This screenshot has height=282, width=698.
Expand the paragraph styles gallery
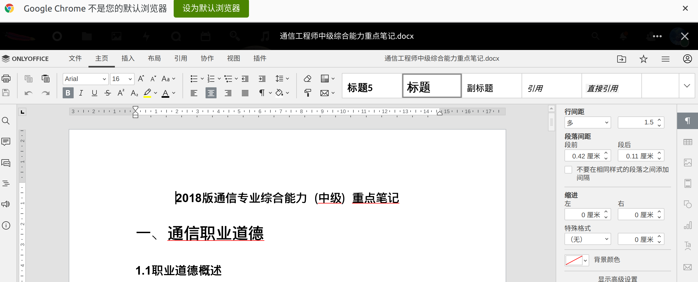(687, 86)
